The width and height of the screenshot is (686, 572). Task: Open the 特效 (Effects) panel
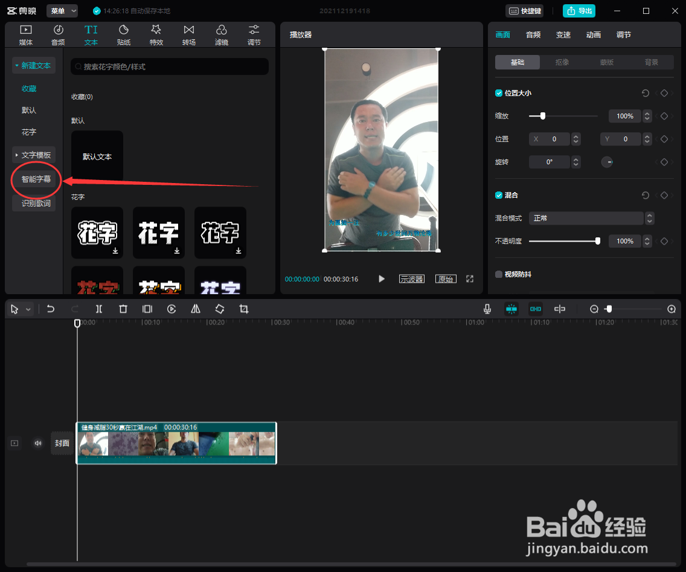(x=156, y=35)
